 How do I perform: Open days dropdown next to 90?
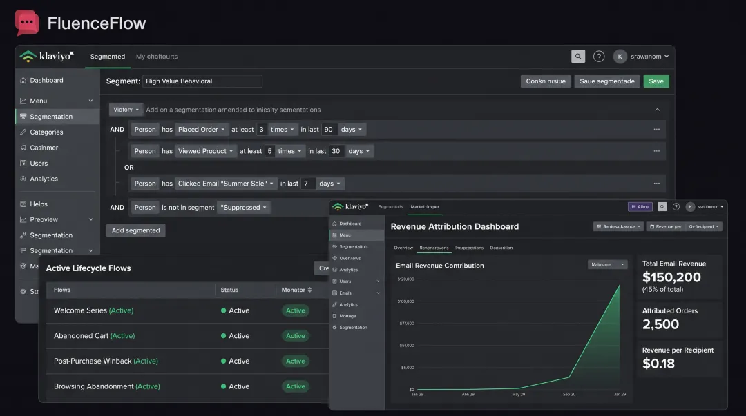351,129
